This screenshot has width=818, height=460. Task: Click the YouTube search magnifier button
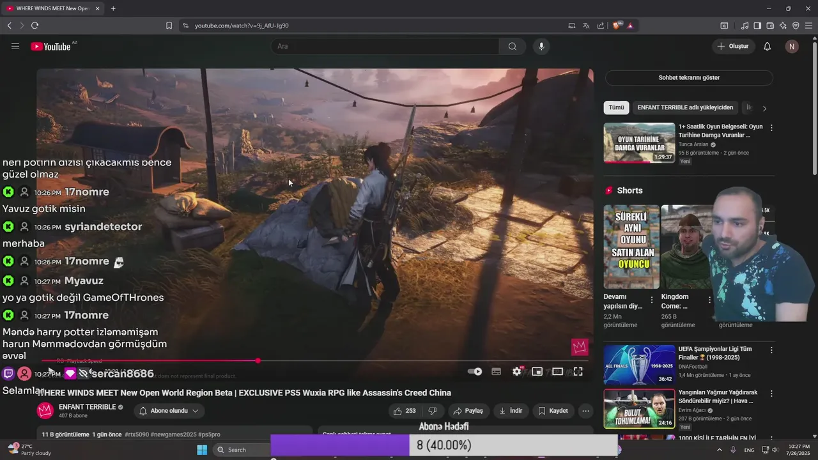[x=513, y=47]
